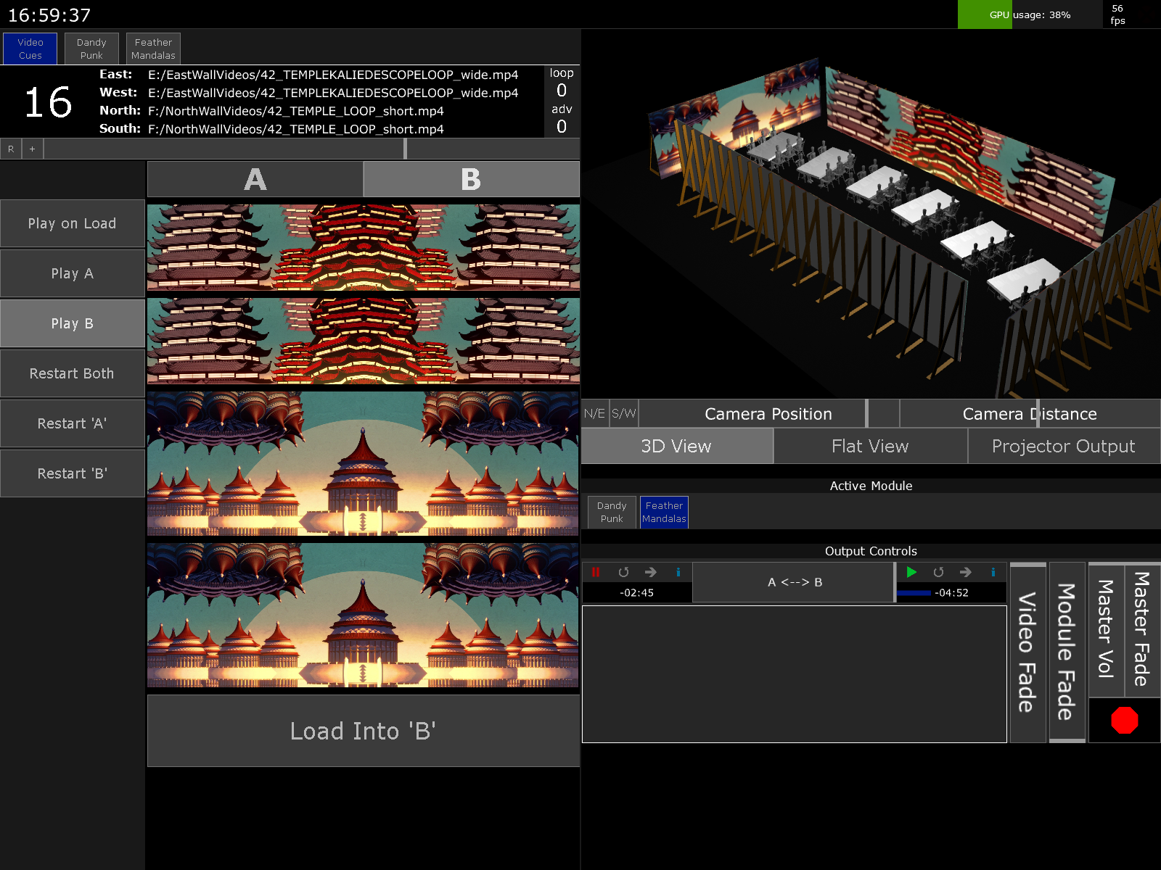1161x870 pixels.
Task: Open the Dandy Punk top tab
Action: coord(91,49)
